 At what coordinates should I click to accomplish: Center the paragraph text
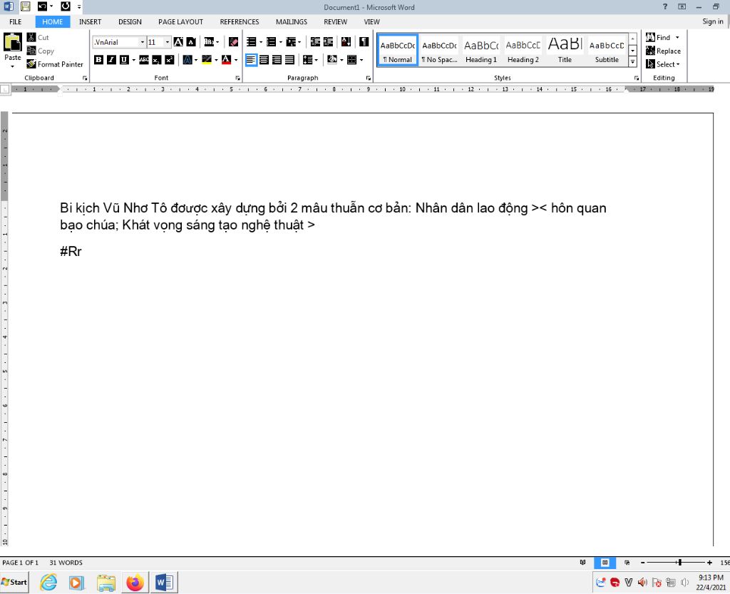pos(264,60)
